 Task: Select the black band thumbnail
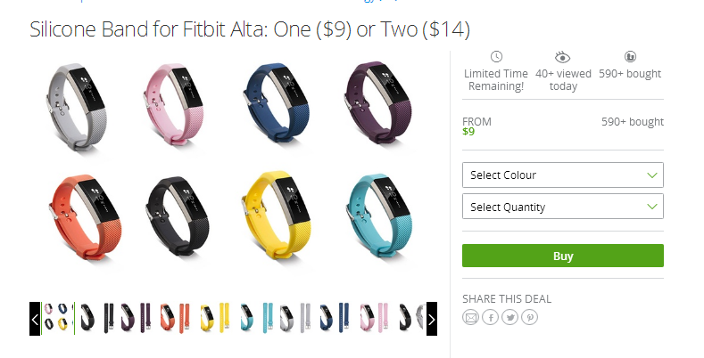click(97, 318)
